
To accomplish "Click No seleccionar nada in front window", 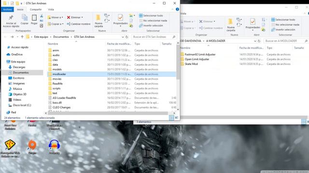I will point(153,21).
